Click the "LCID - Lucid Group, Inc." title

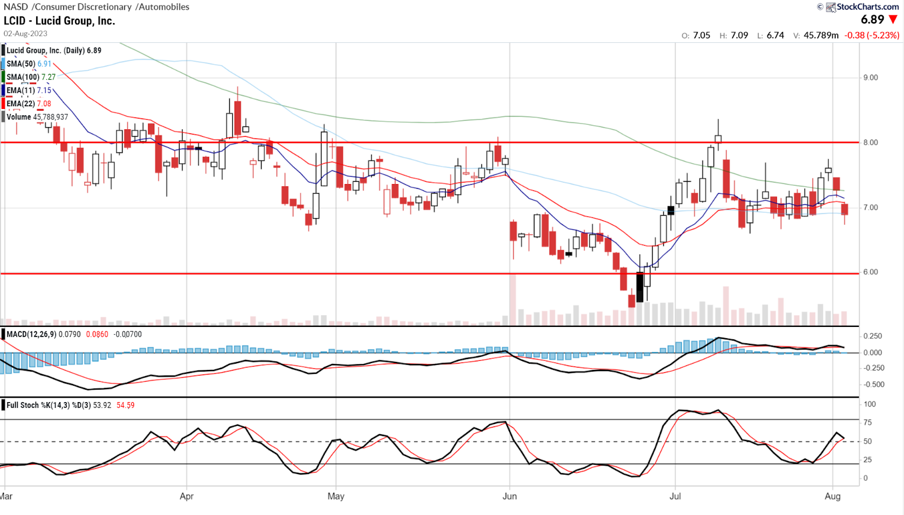click(x=59, y=21)
